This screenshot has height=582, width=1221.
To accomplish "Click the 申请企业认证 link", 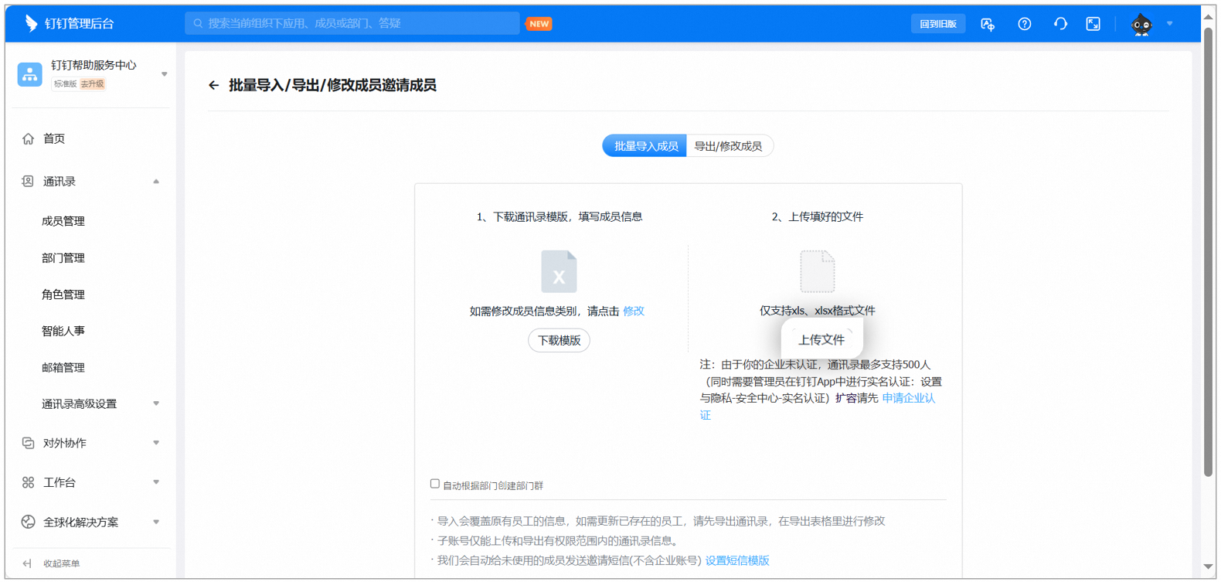I will click(909, 398).
